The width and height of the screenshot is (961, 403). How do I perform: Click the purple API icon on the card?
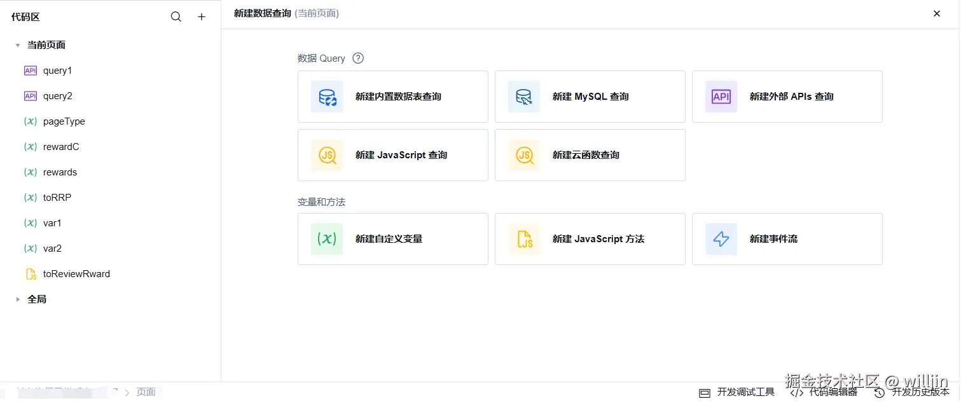(721, 97)
